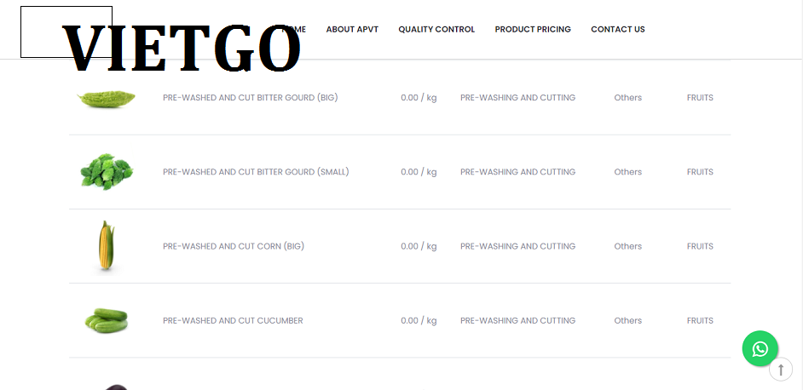Click the green WhatsApp chat icon
Screen dimensions: 803x390
[x=760, y=348]
